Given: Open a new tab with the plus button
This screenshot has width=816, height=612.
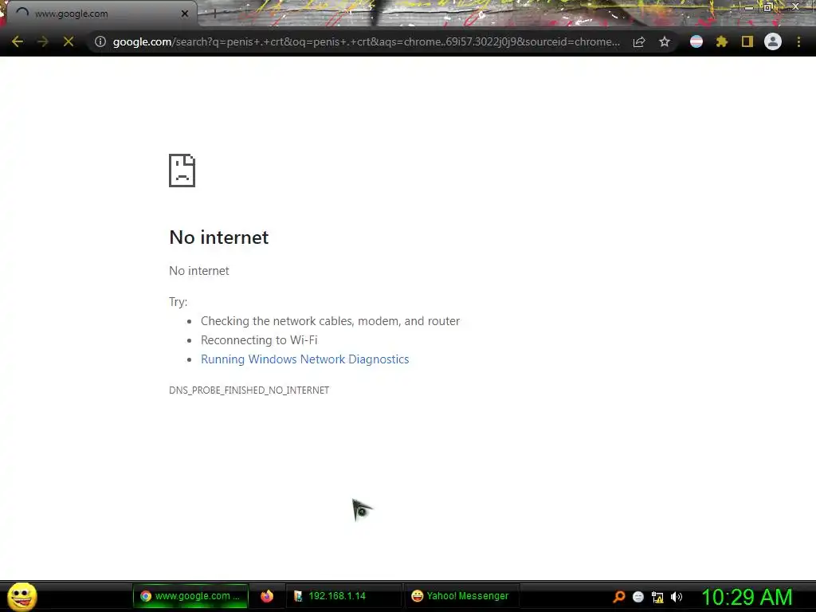Looking at the screenshot, I should [214, 14].
